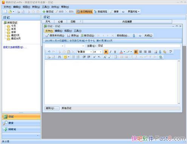Center align the text
The width and height of the screenshot is (187, 144).
(x=141, y=52)
